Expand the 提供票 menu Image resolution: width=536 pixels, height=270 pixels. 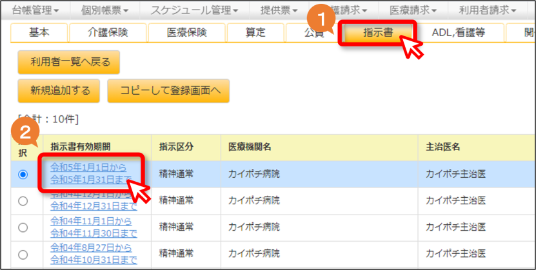[279, 10]
